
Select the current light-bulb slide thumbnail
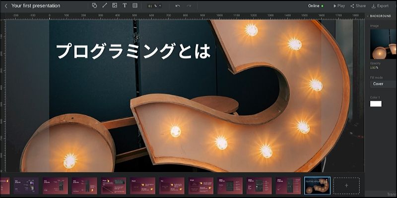pyautogui.click(x=317, y=186)
